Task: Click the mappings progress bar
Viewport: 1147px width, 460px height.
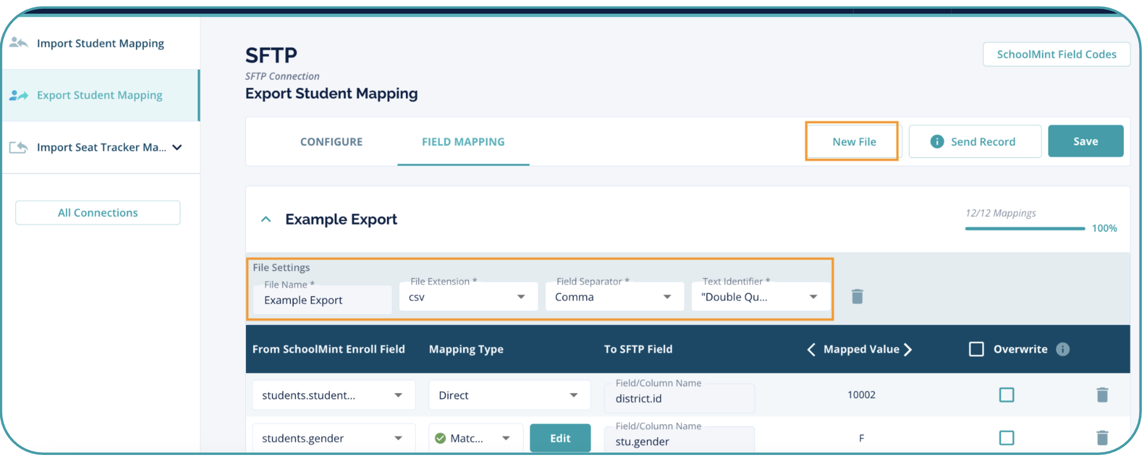Action: click(x=1025, y=228)
